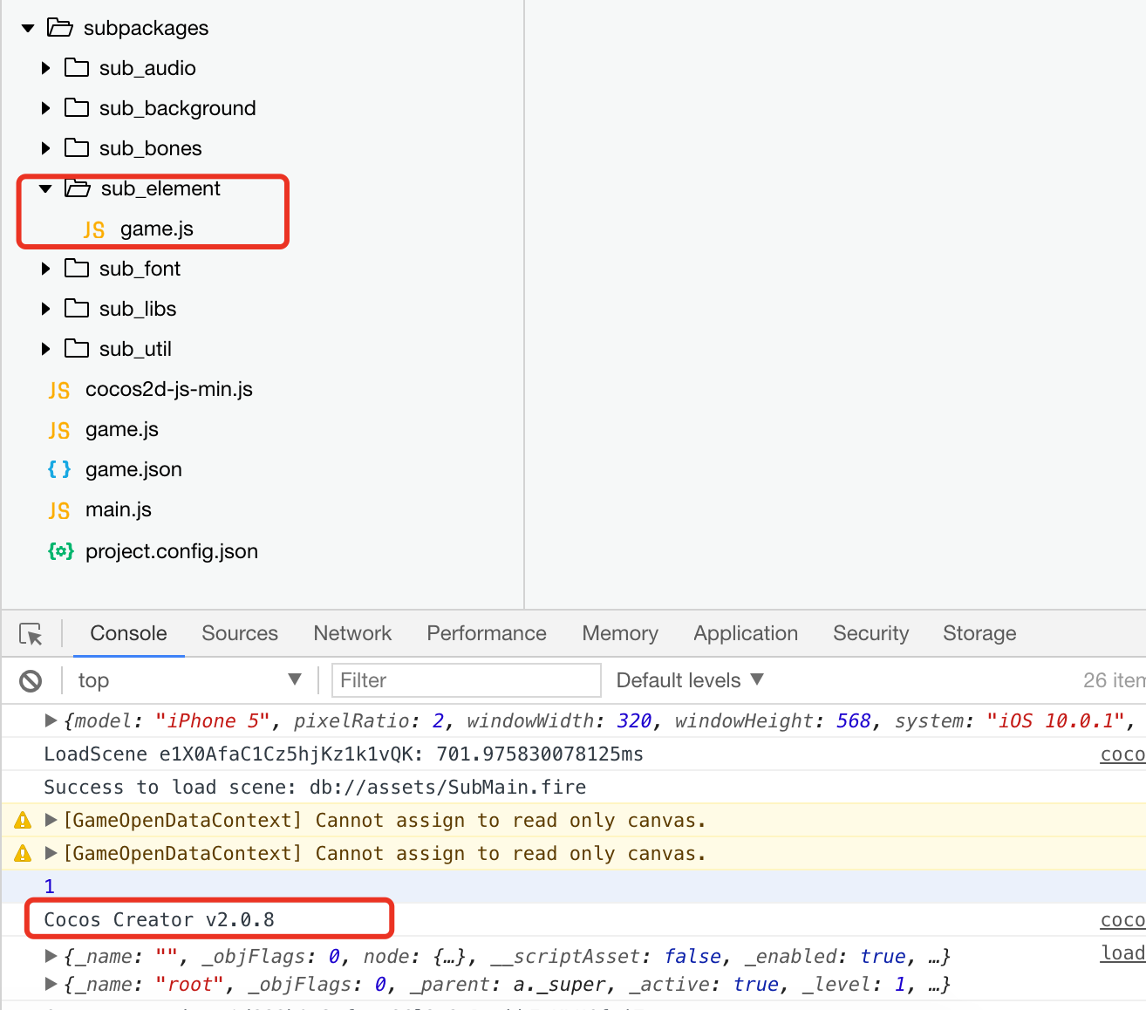The height and width of the screenshot is (1010, 1146).
Task: Open the Default levels dropdown
Action: [x=689, y=680]
